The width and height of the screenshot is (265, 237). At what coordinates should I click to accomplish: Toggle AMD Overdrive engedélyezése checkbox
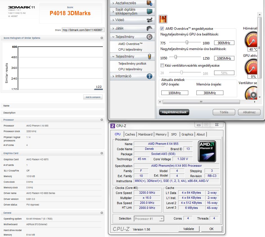162,29
